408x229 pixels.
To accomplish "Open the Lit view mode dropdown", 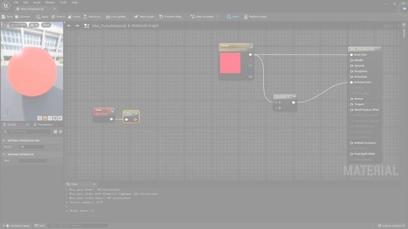I will point(34,25).
